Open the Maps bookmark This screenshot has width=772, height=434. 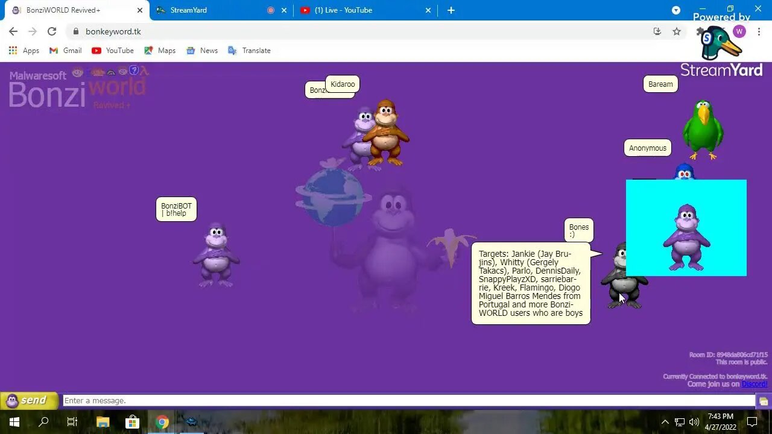pyautogui.click(x=160, y=51)
